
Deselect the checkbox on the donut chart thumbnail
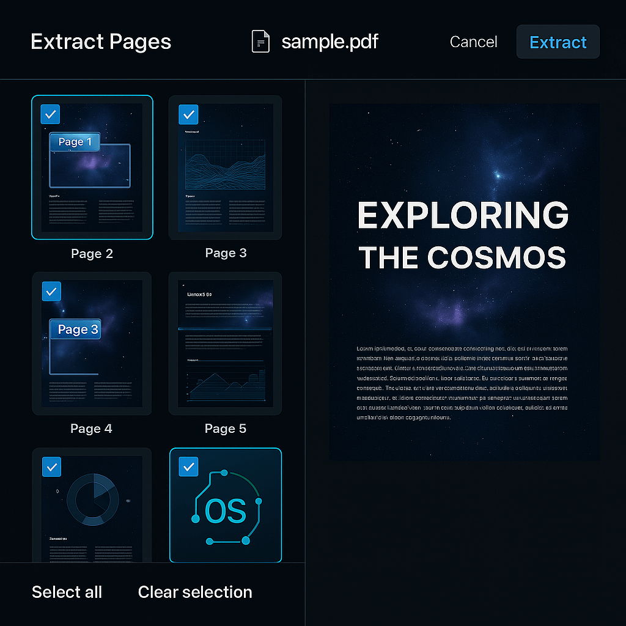coord(51,467)
